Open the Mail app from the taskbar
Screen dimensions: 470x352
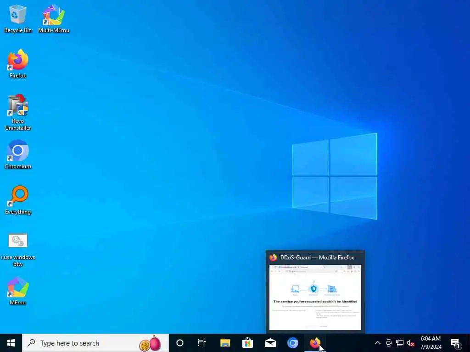coord(270,343)
